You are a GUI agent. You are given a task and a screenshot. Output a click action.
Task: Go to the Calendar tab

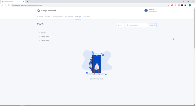click(69, 17)
